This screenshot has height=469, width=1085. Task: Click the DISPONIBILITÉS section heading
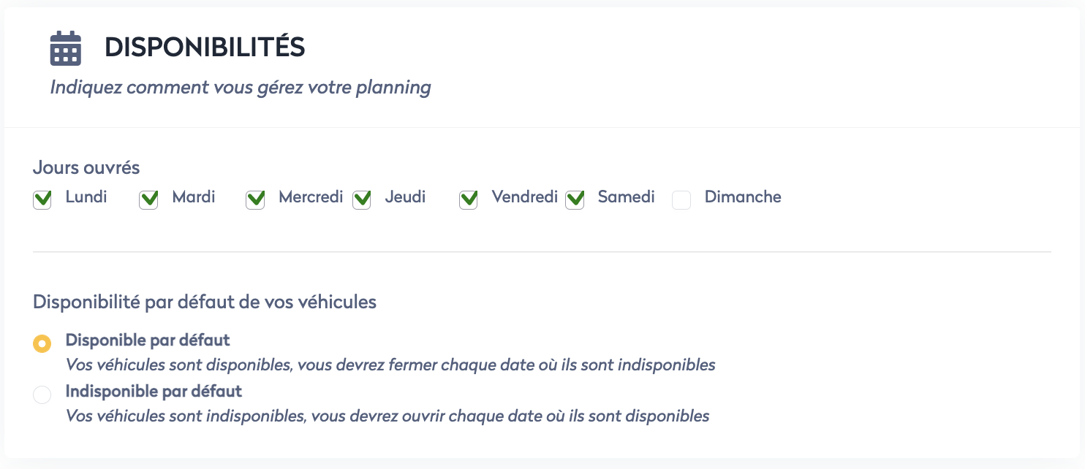(205, 47)
